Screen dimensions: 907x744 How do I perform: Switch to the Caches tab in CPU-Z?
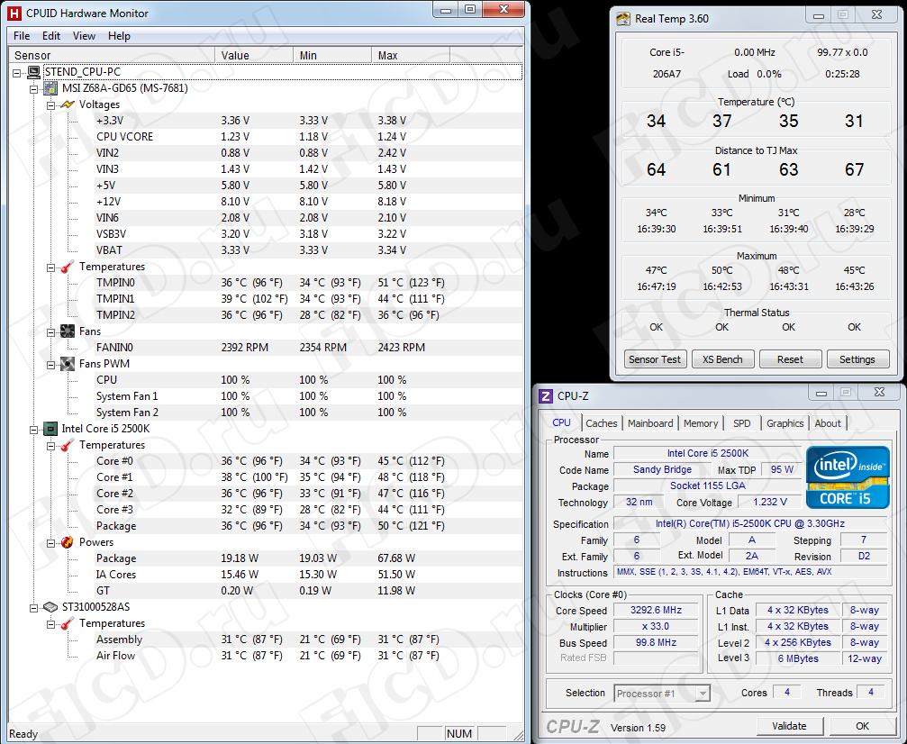[601, 423]
